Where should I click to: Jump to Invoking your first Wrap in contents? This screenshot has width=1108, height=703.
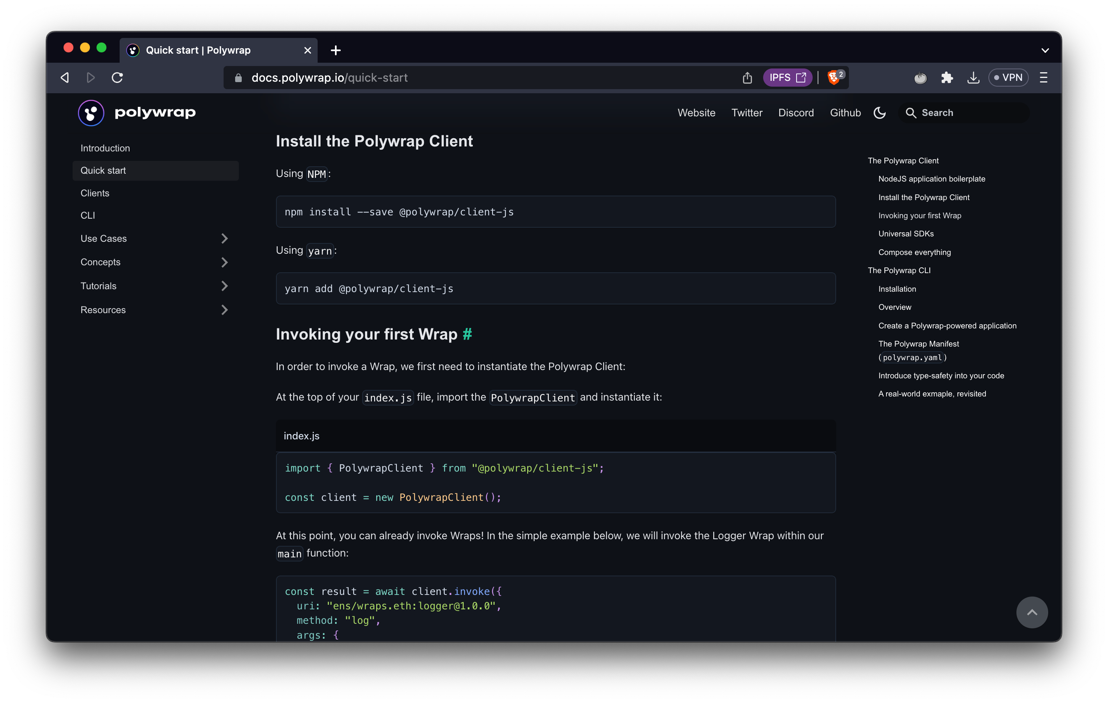(x=919, y=216)
